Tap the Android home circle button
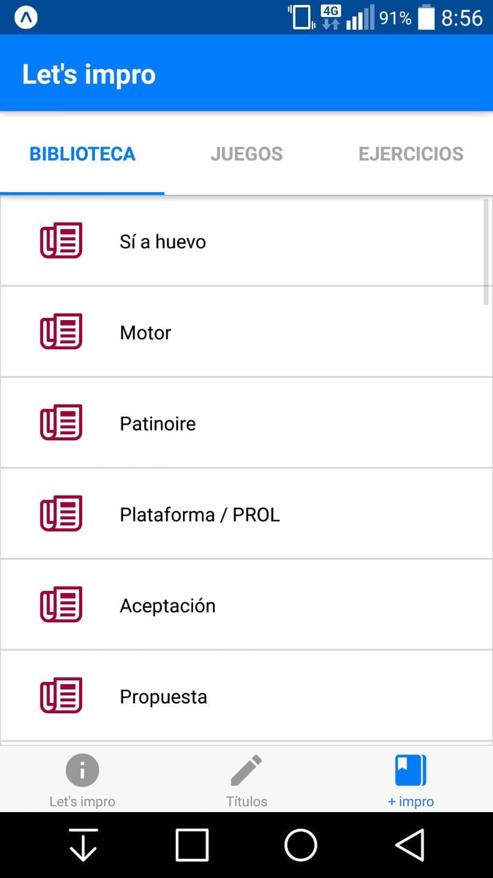 (x=301, y=845)
